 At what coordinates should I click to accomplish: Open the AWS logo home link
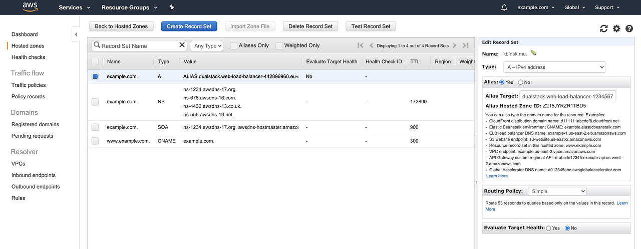coord(31,7)
